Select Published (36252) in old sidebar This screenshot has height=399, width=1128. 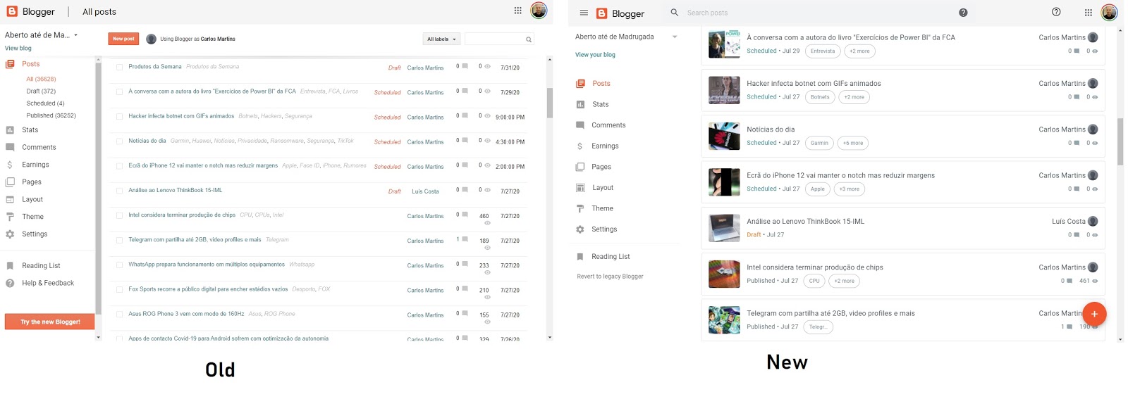click(x=51, y=115)
